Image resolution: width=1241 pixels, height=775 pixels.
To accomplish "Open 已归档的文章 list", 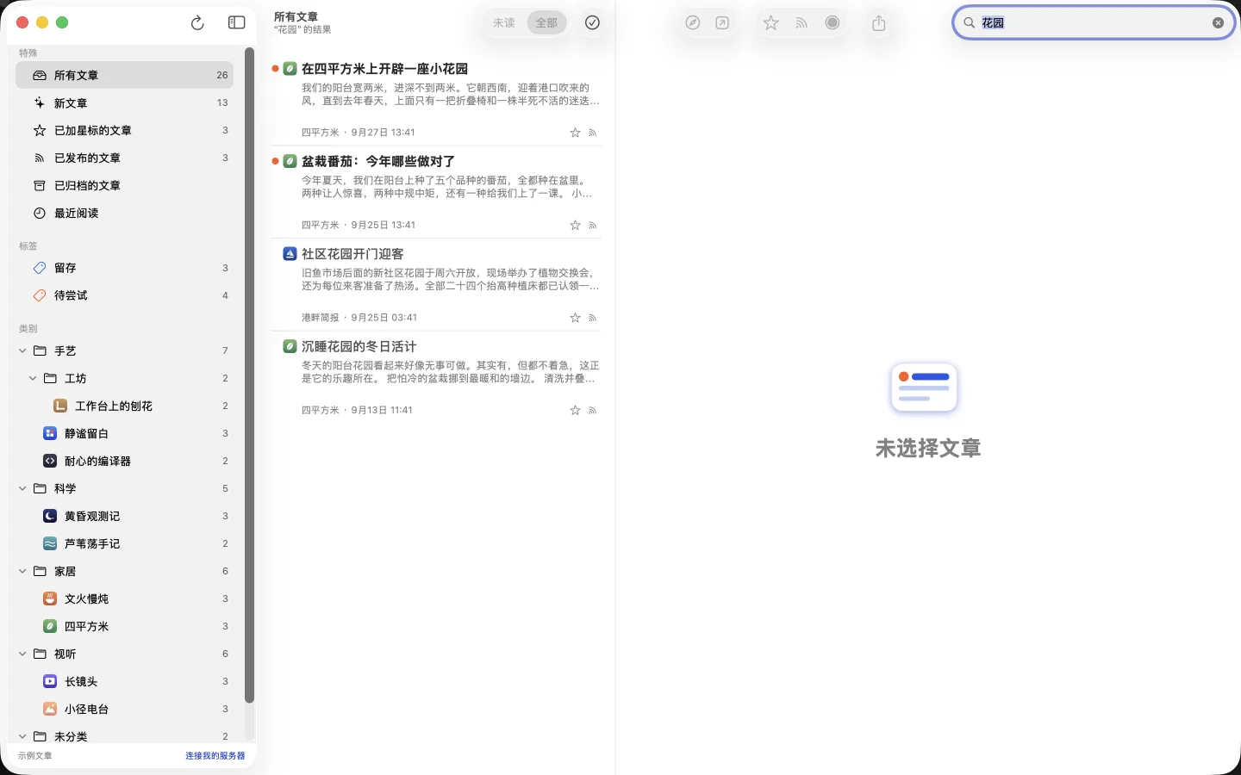I will 125,185.
